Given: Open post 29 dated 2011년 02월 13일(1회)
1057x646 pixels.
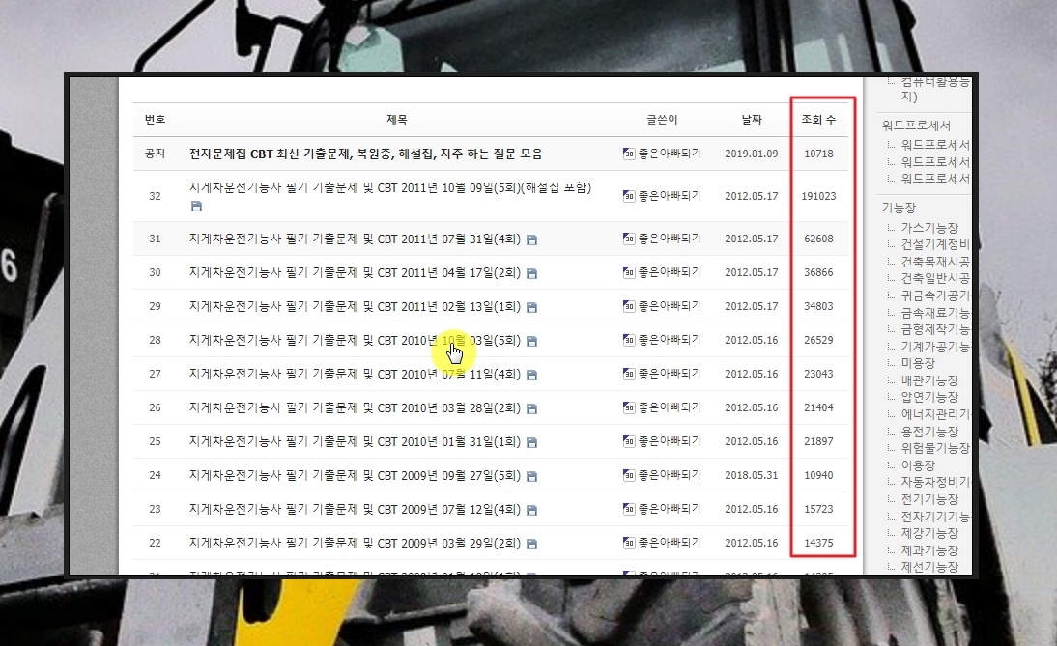Looking at the screenshot, I should pyautogui.click(x=355, y=306).
